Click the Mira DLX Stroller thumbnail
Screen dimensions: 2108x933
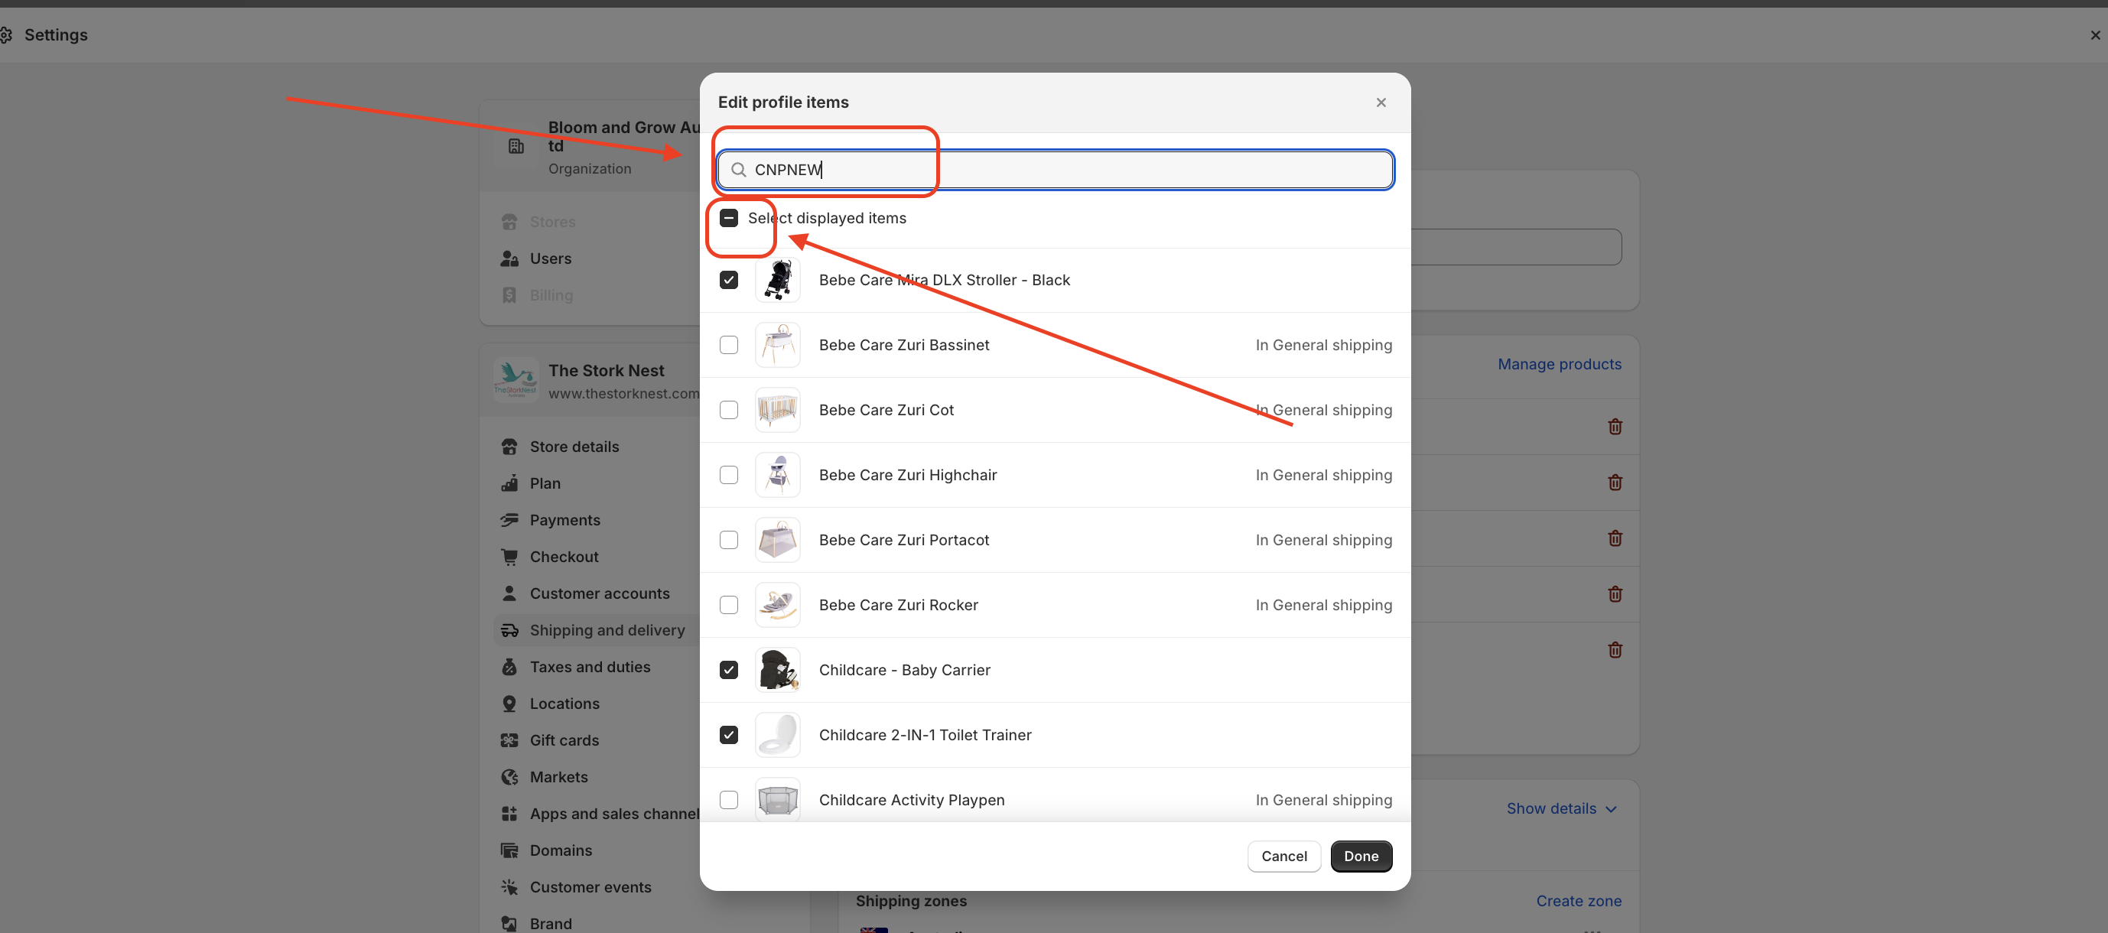click(x=777, y=280)
